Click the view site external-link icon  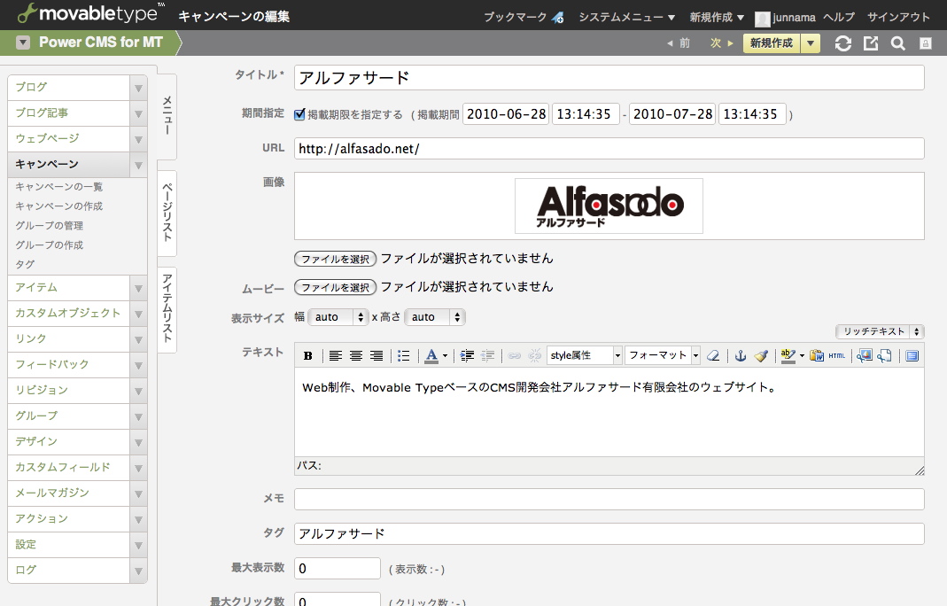point(871,43)
